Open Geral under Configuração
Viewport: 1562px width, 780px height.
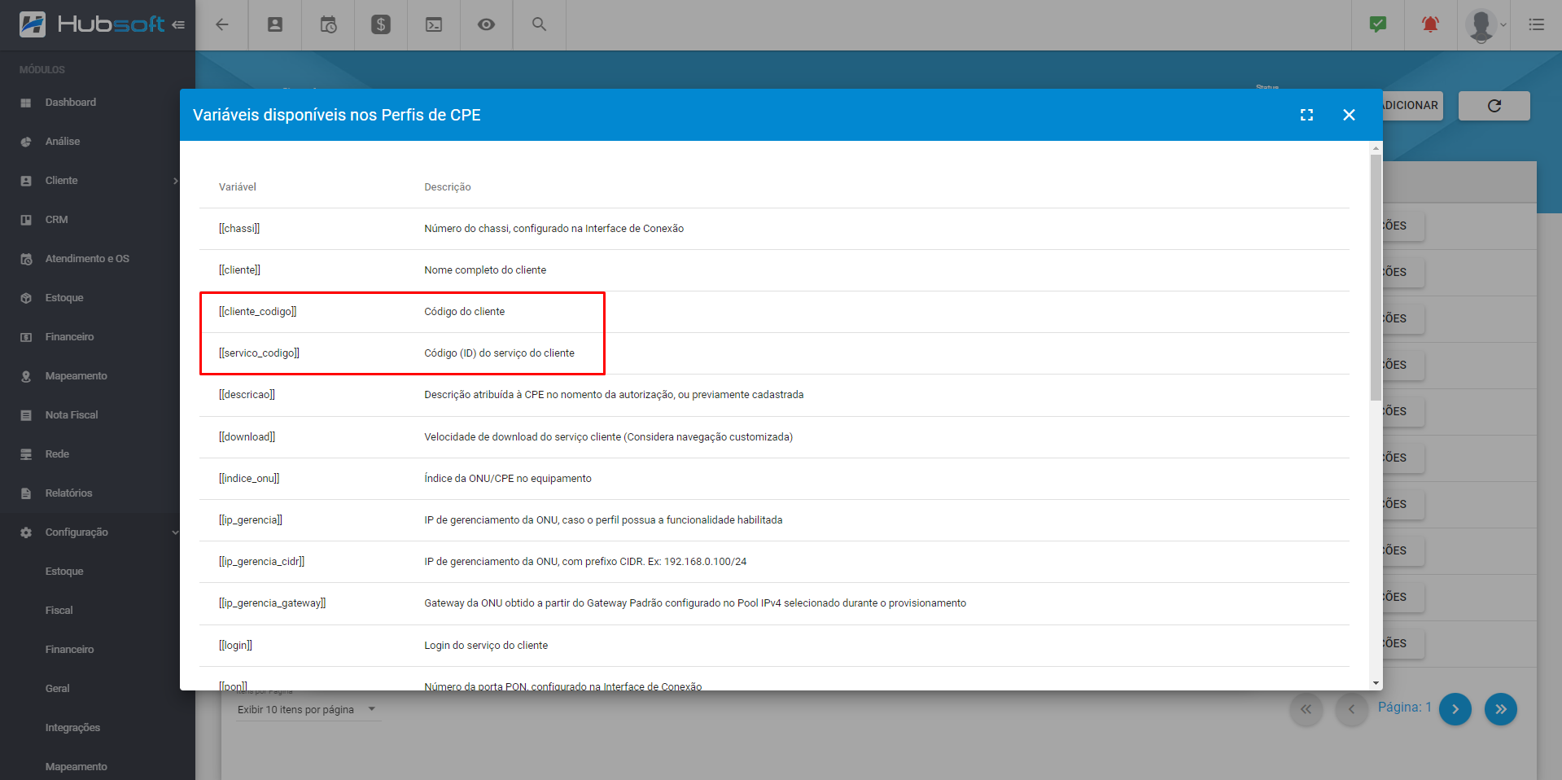click(x=57, y=689)
